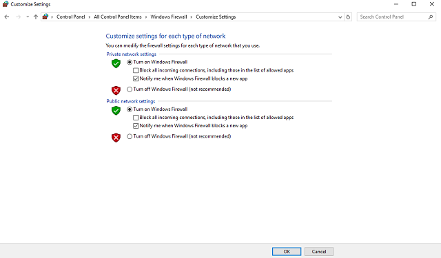Go forward with the Forward arrow
This screenshot has width=441, height=258.
click(19, 17)
